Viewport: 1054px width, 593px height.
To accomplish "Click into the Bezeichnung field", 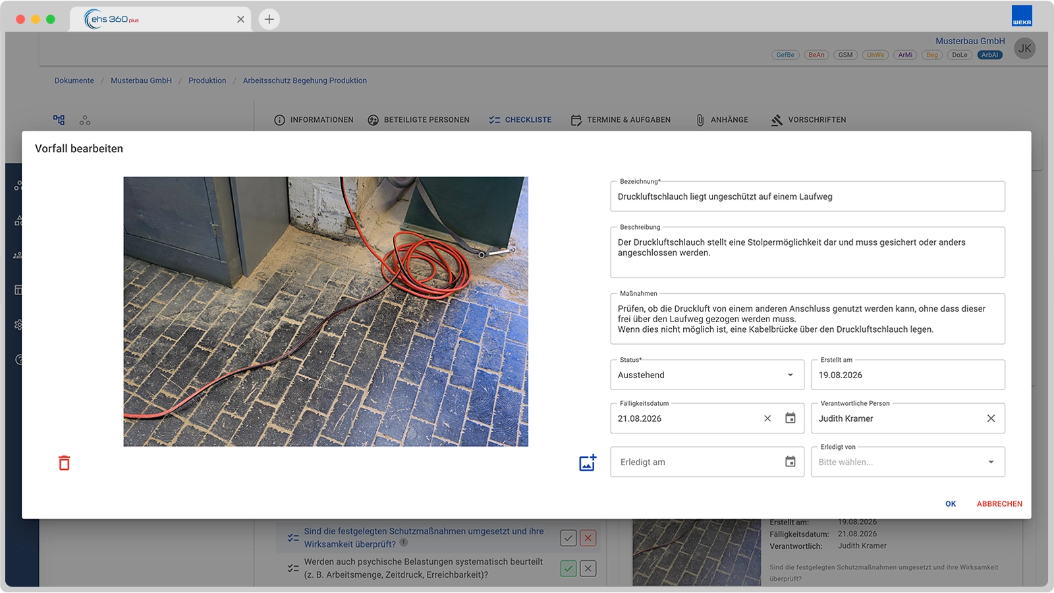I will (808, 196).
